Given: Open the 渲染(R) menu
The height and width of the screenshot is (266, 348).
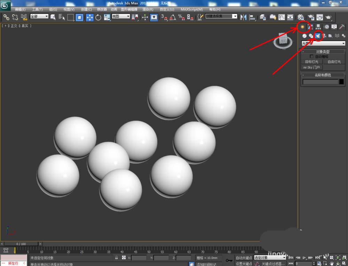Looking at the screenshot, I should pos(148,9).
